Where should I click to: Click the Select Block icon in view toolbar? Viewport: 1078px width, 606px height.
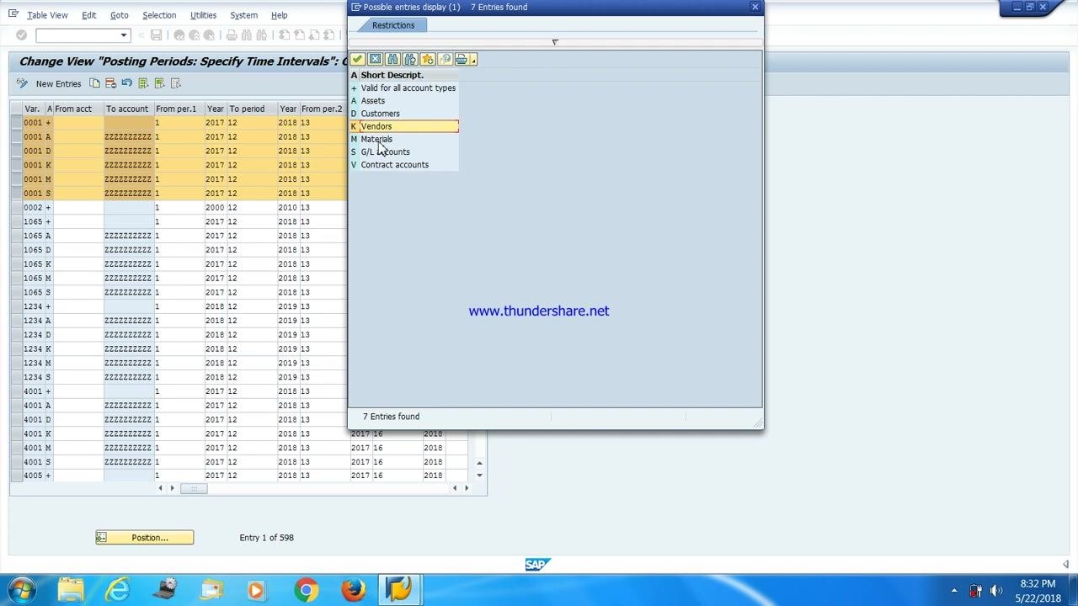[159, 83]
